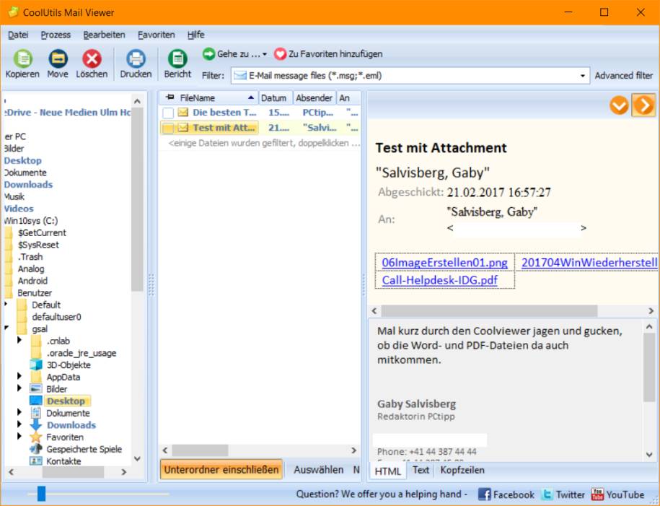Click the Löschen delete icon

(x=92, y=58)
